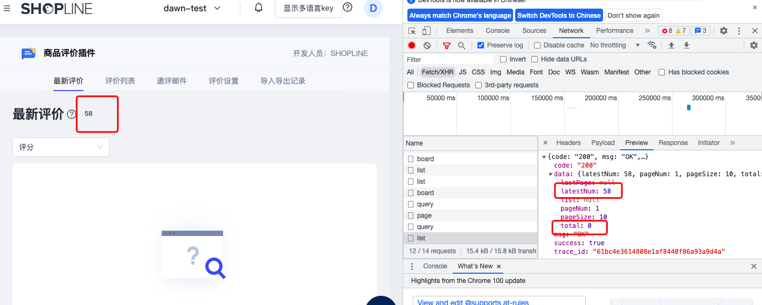Check Has blocked cookies
The height and width of the screenshot is (305, 762).
[x=662, y=72]
